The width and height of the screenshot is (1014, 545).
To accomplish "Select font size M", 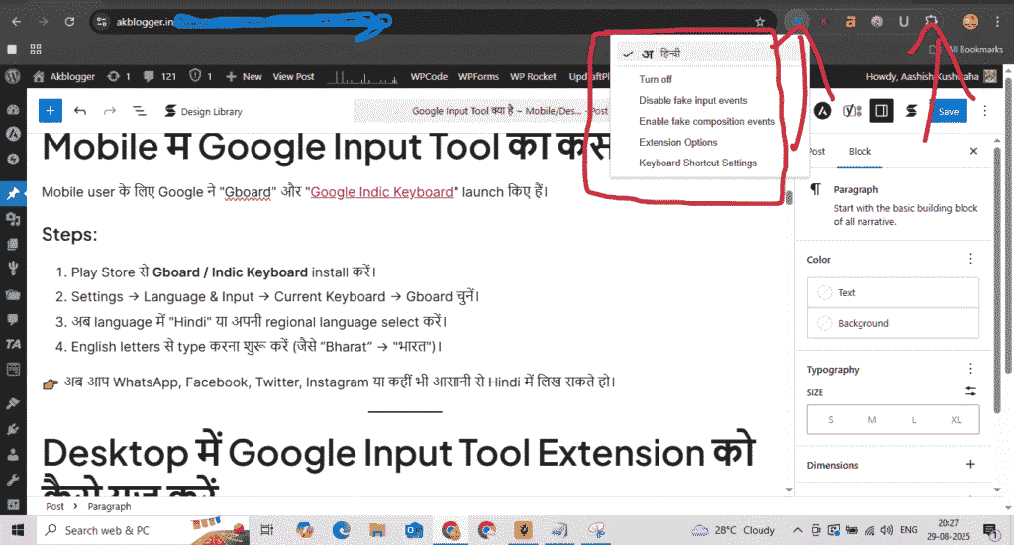I will coord(871,419).
